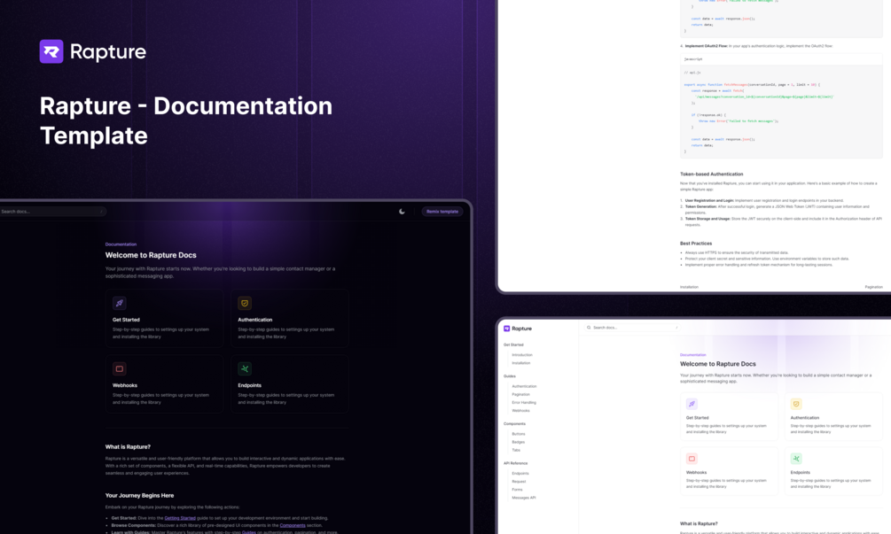This screenshot has width=891, height=534.
Task: Open Authentication shield icon in light mockup
Action: (x=796, y=404)
